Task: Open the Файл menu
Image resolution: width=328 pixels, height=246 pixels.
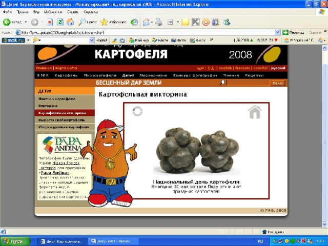Action: point(7,12)
